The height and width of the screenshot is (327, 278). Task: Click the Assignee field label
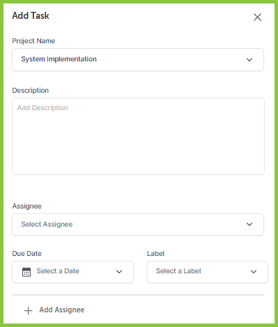(x=26, y=206)
